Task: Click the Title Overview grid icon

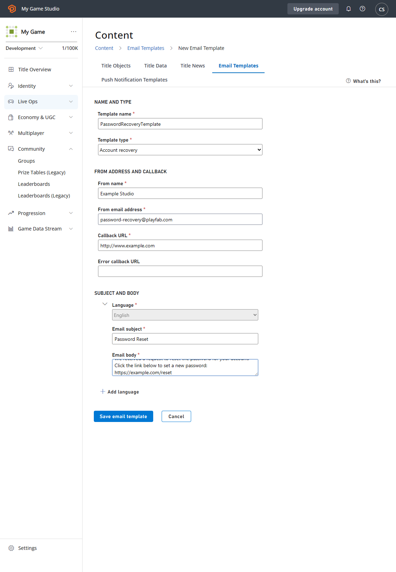Action: pos(11,70)
